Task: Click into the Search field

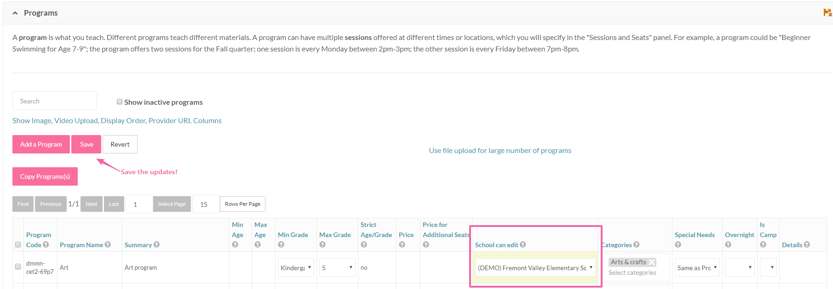Action: coord(55,101)
